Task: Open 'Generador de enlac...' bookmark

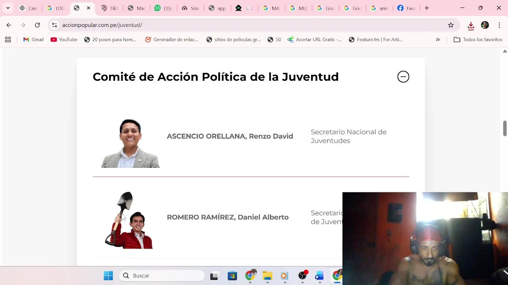Action: pos(171,40)
